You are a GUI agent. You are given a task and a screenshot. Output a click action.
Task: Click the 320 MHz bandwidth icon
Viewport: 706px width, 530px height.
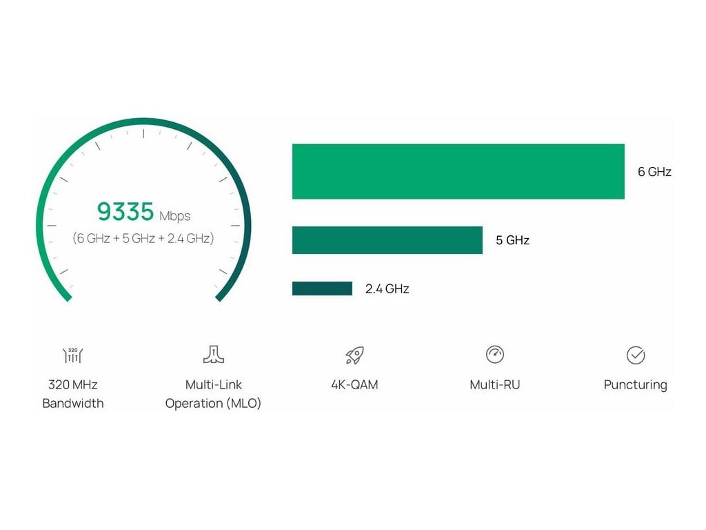tap(72, 355)
